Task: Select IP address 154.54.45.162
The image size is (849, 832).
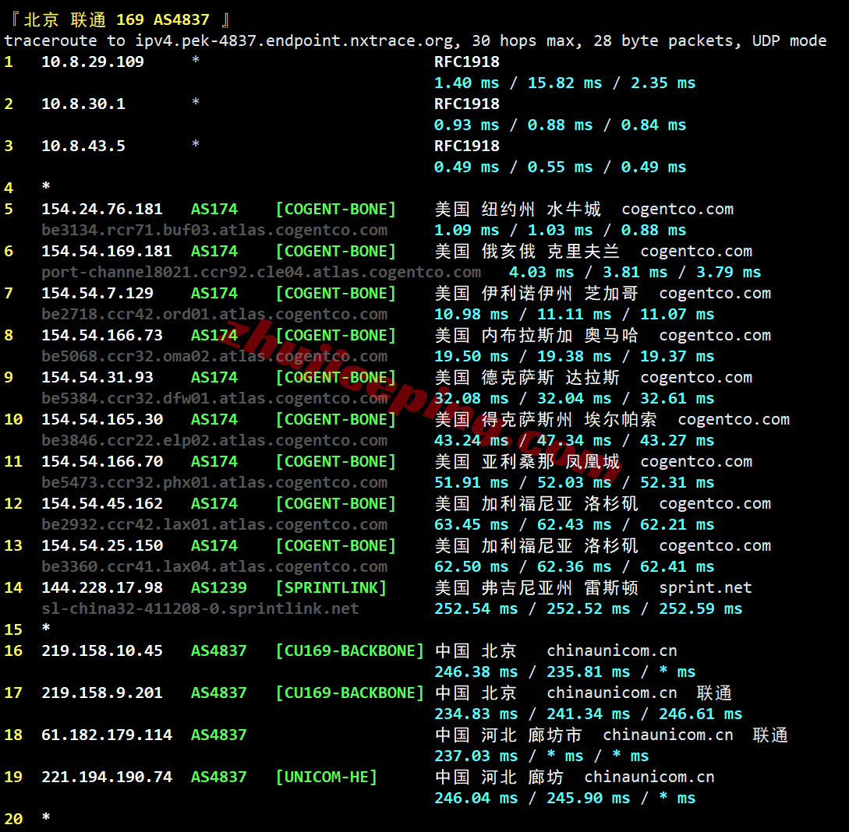Action: [102, 503]
